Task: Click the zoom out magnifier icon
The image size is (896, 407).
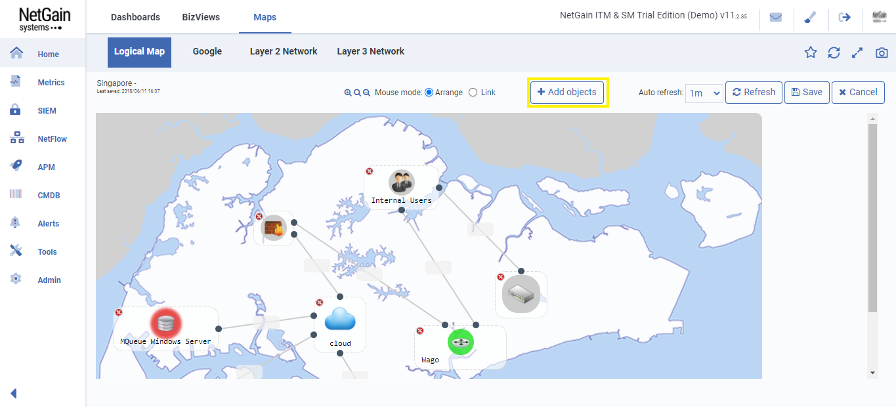Action: pyautogui.click(x=366, y=93)
